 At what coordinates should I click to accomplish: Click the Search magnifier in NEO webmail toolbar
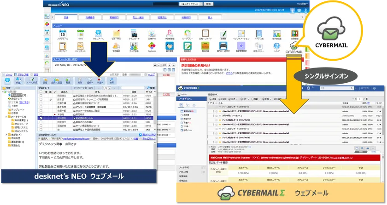(x=111, y=81)
